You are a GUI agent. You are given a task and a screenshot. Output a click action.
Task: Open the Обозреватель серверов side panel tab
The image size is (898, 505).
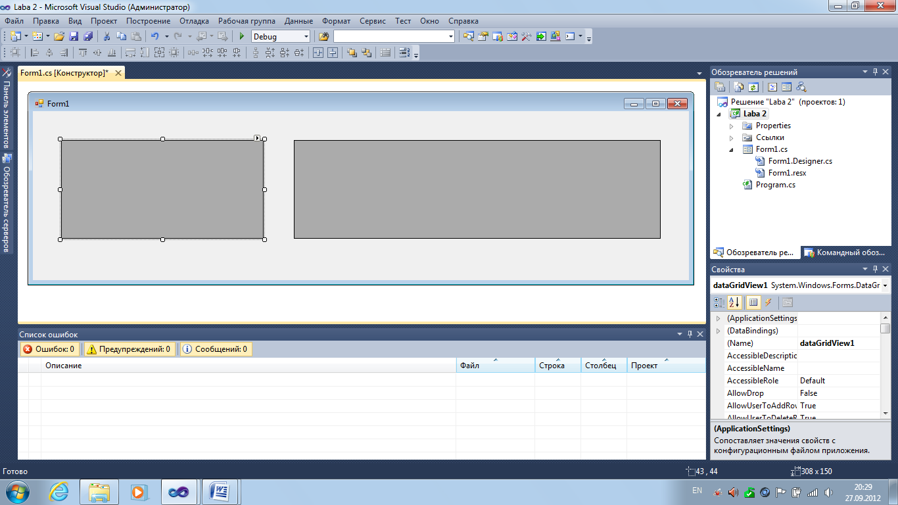pos(7,203)
